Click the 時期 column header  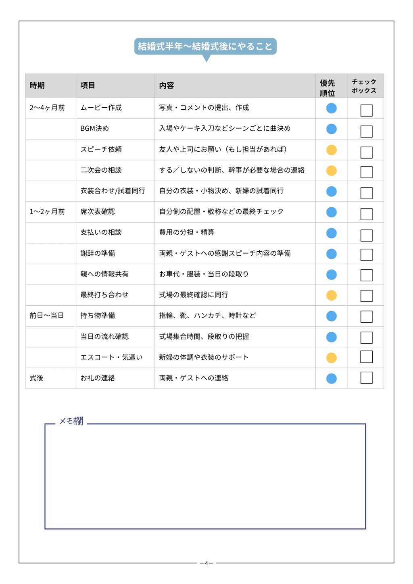click(x=37, y=86)
